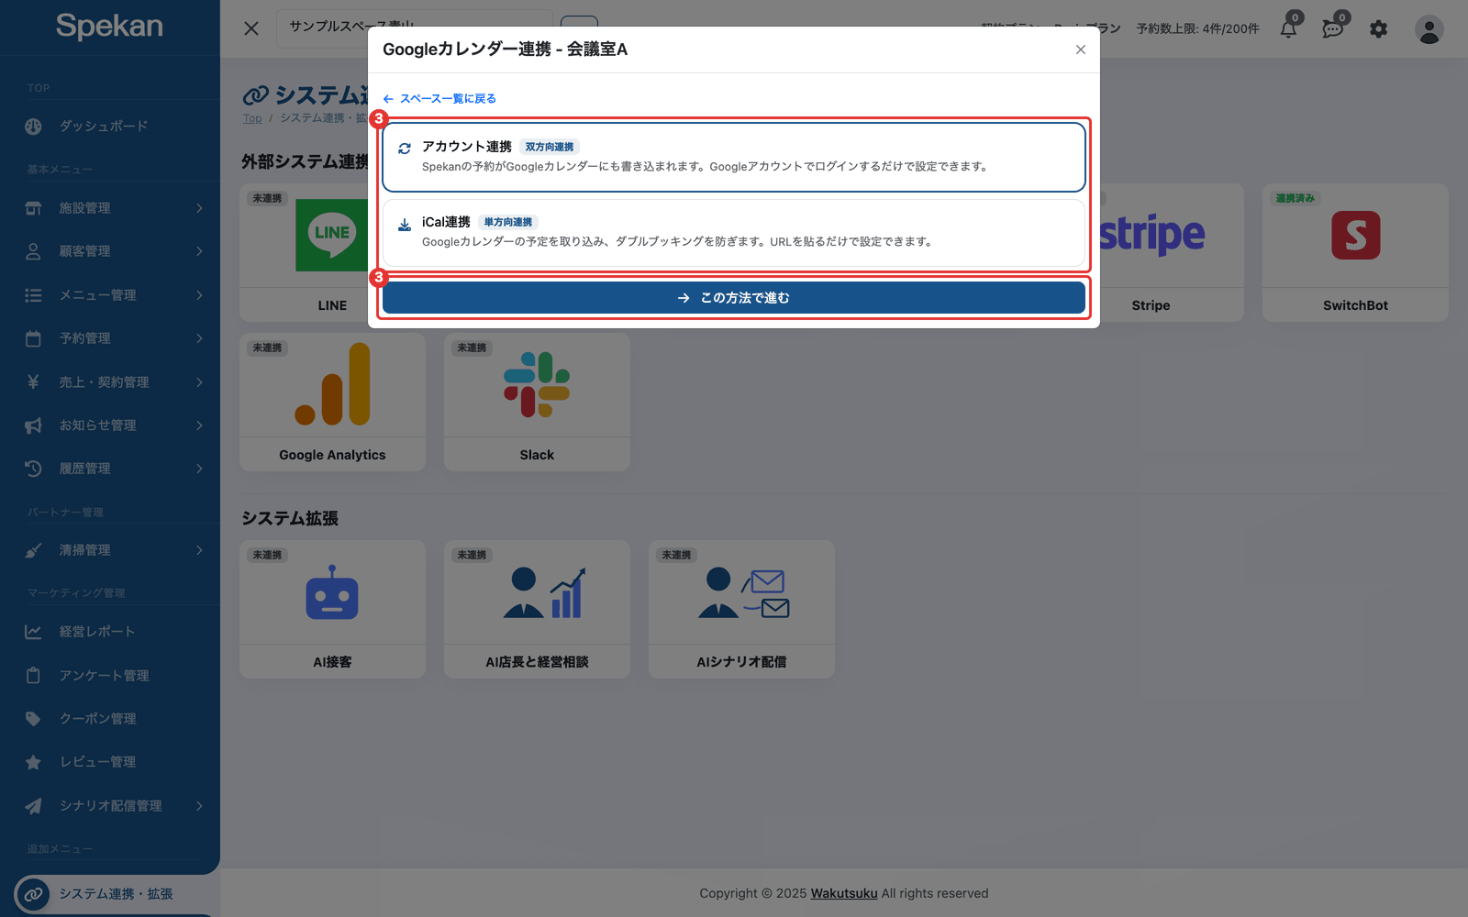Image resolution: width=1468 pixels, height=917 pixels.
Task: Open 経営レポート in sidebar
Action: (x=110, y=632)
